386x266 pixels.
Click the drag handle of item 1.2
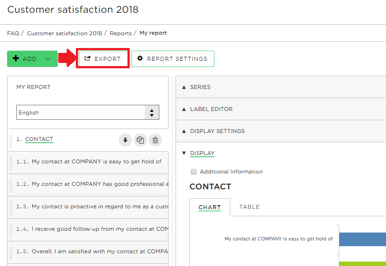pos(11,185)
